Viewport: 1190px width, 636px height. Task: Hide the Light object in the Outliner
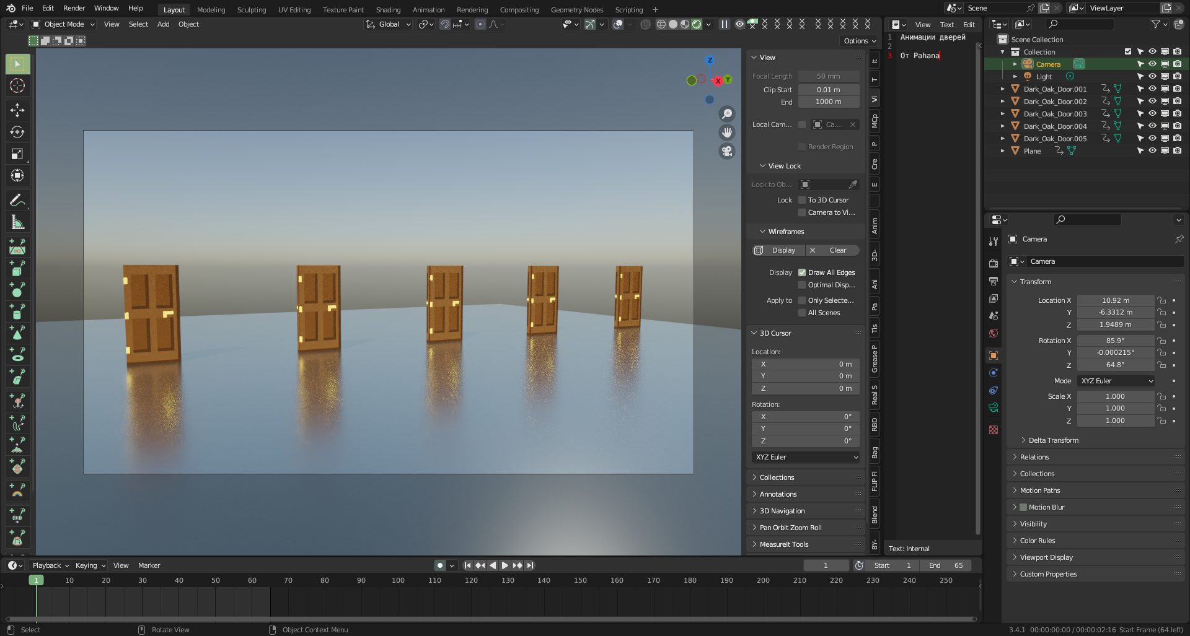click(1152, 76)
